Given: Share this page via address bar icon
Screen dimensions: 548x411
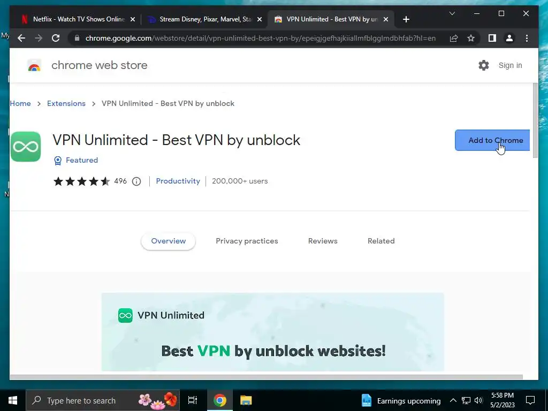Looking at the screenshot, I should (x=454, y=38).
